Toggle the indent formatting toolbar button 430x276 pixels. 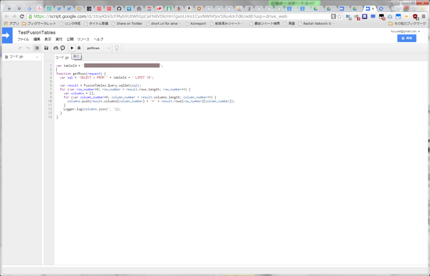[37, 48]
